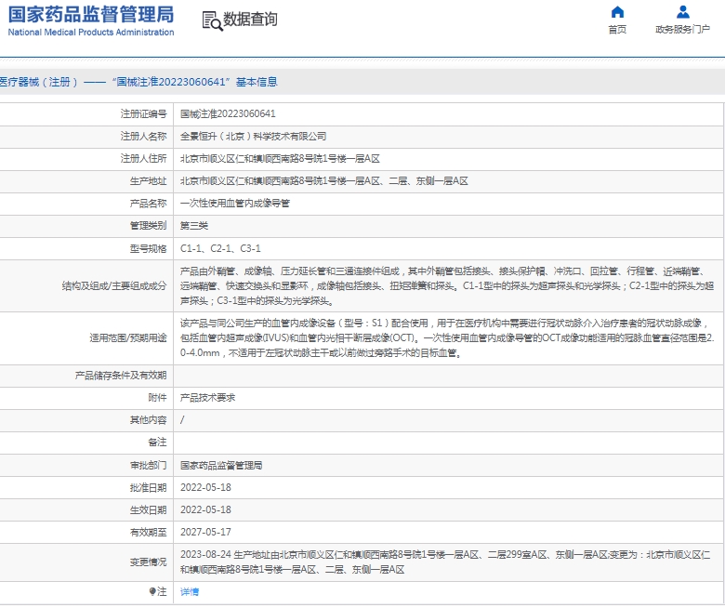
Task: Click the model spec value C1-1、C2-1、C3-1
Action: click(x=220, y=249)
